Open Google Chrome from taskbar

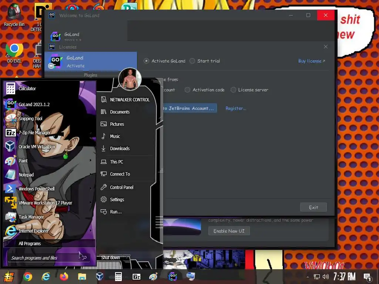click(x=27, y=277)
